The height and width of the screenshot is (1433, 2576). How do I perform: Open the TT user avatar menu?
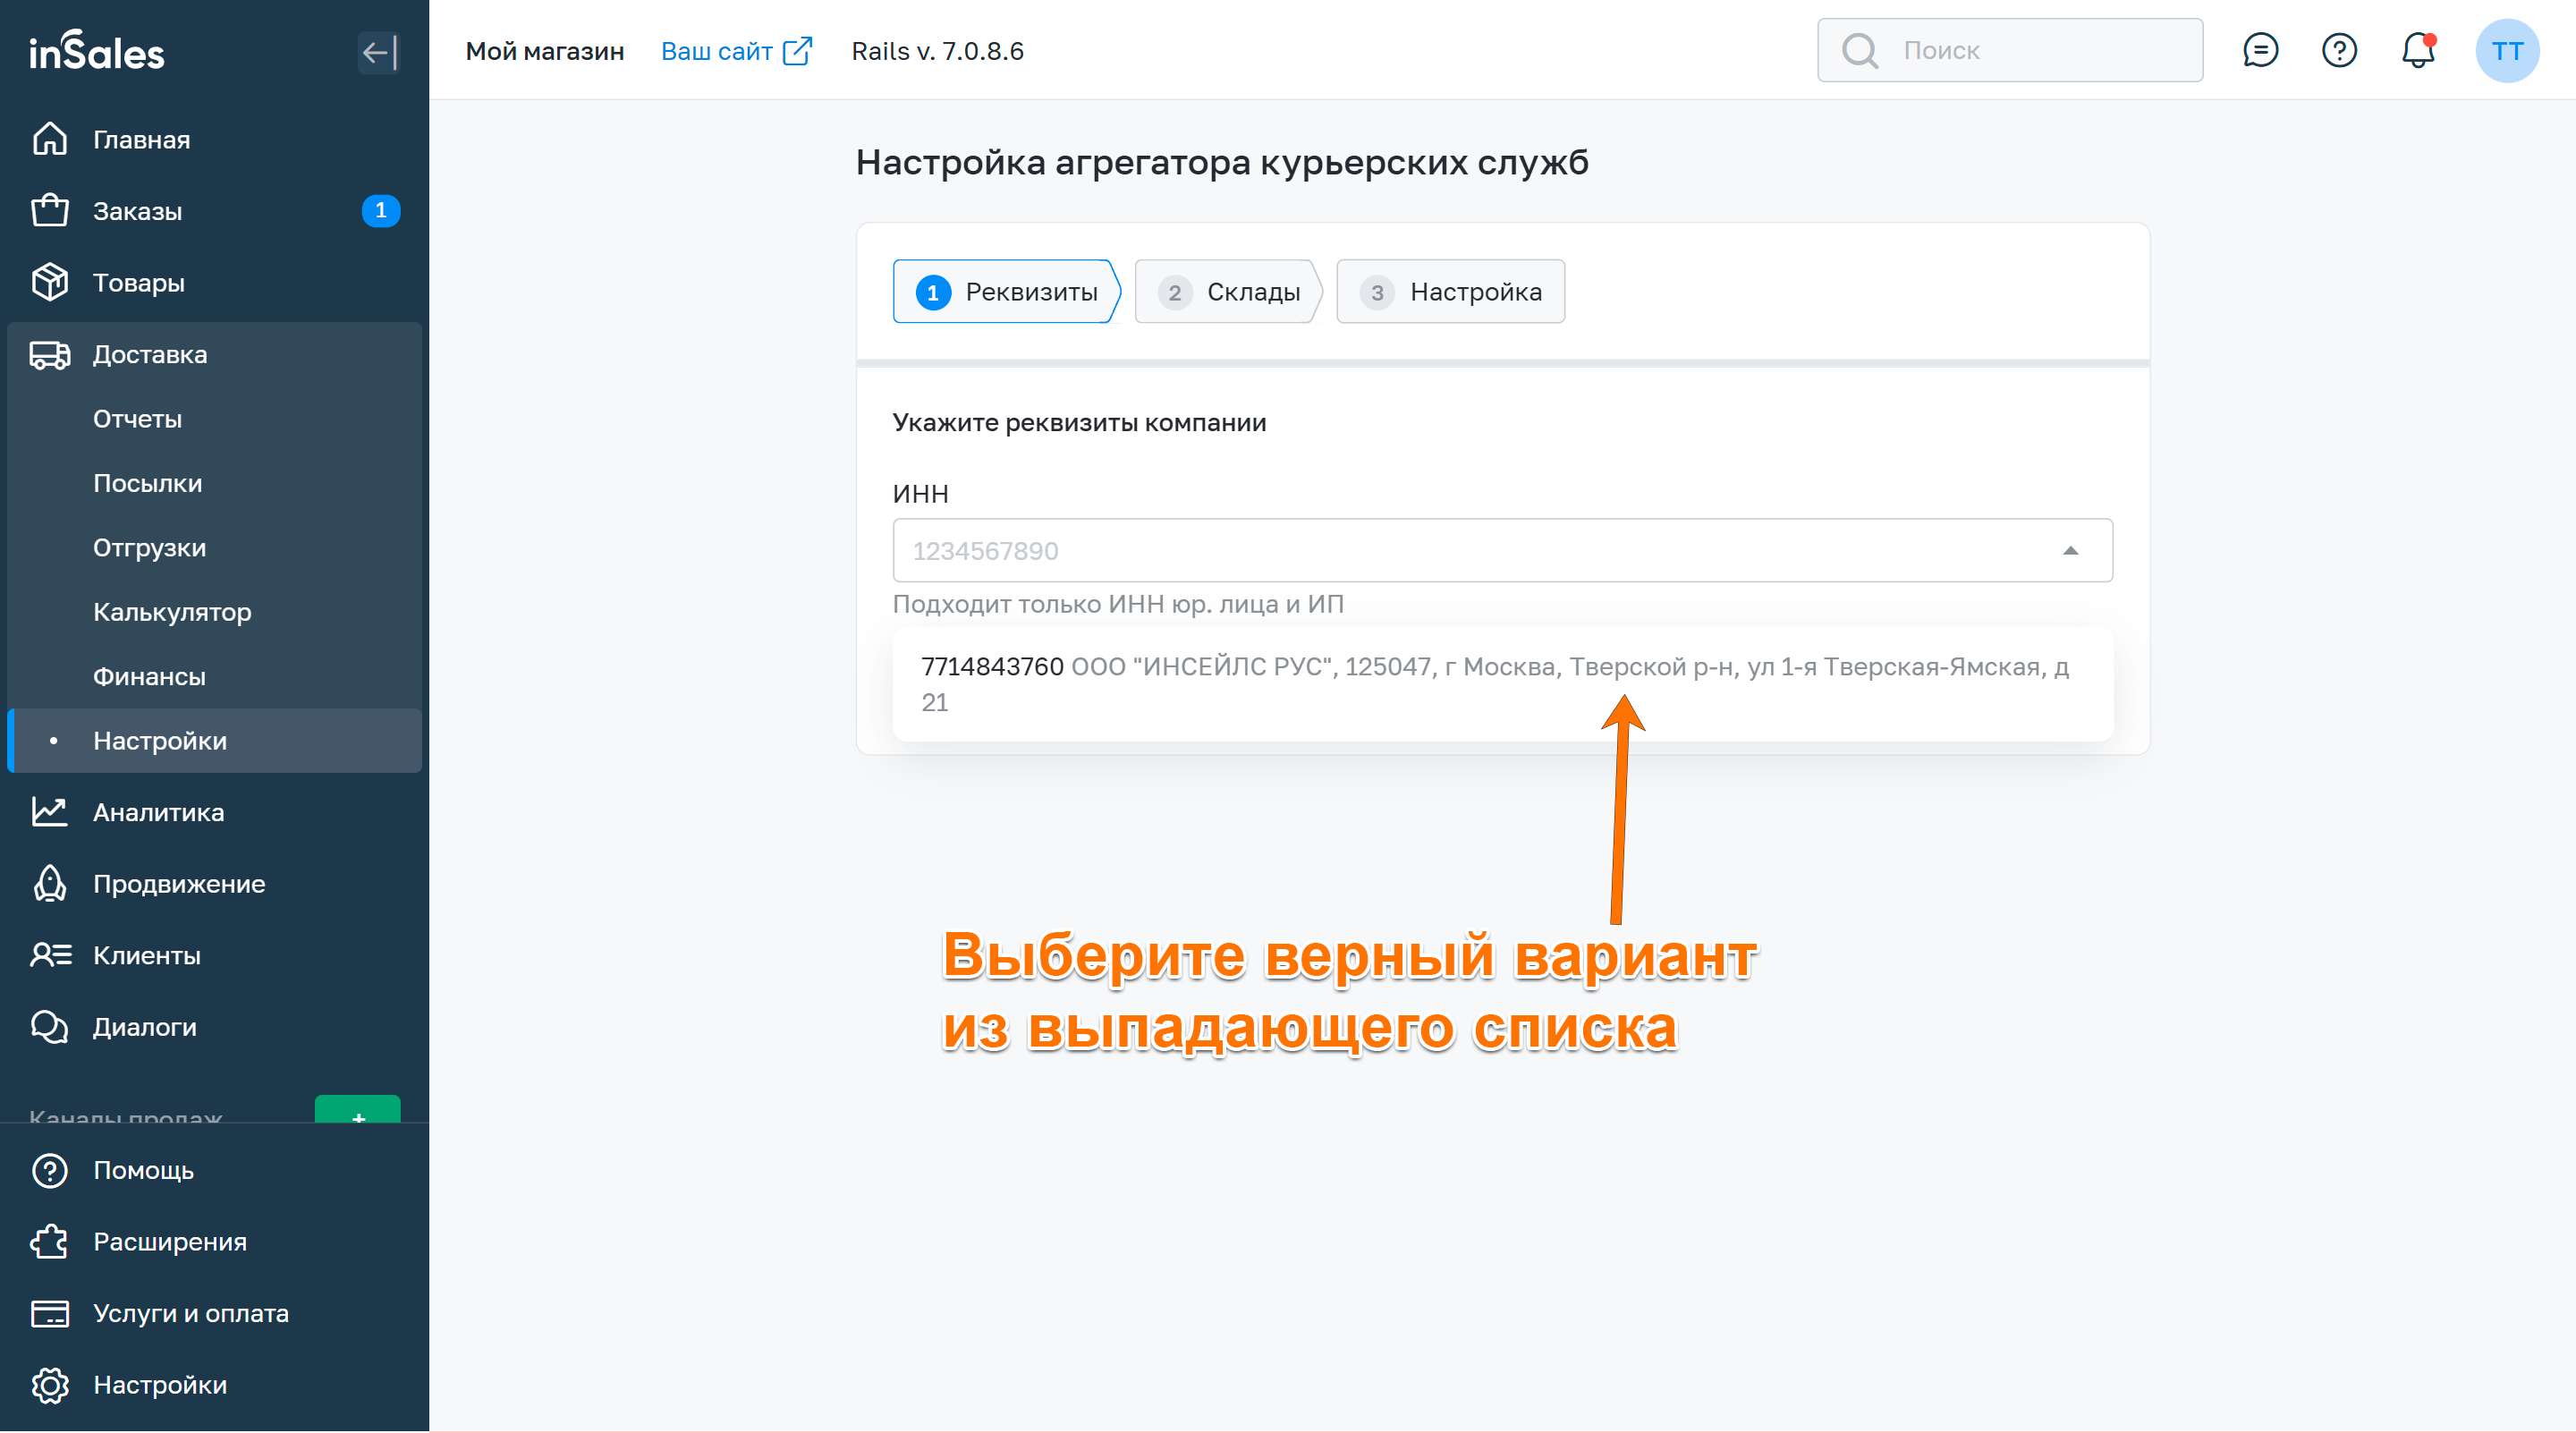[2506, 50]
